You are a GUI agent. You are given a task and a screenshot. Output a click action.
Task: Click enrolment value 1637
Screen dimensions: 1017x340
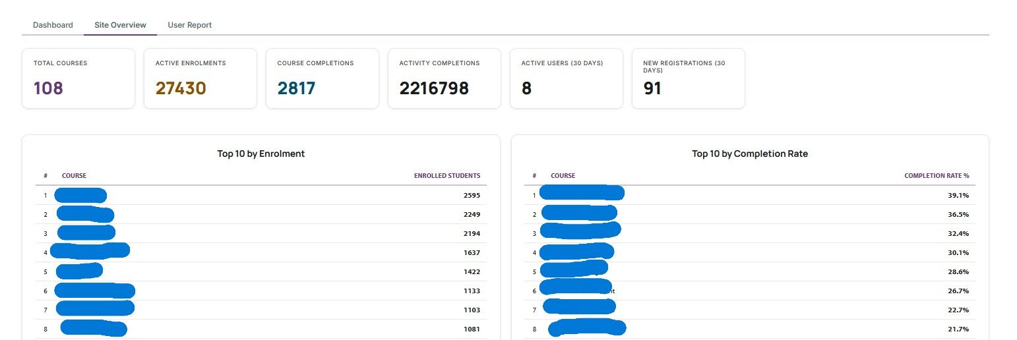point(472,252)
